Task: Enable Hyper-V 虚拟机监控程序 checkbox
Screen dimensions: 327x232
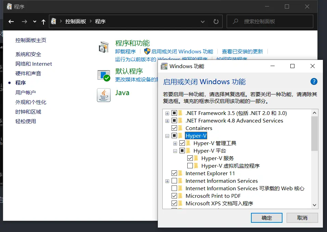Action: click(x=190, y=166)
